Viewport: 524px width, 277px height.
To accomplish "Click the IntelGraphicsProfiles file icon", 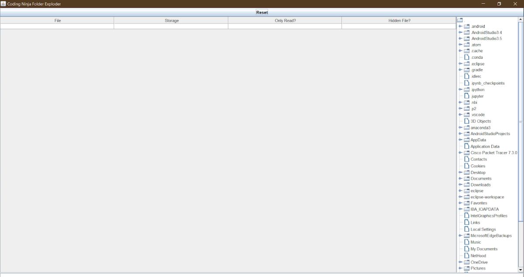I will [467, 216].
